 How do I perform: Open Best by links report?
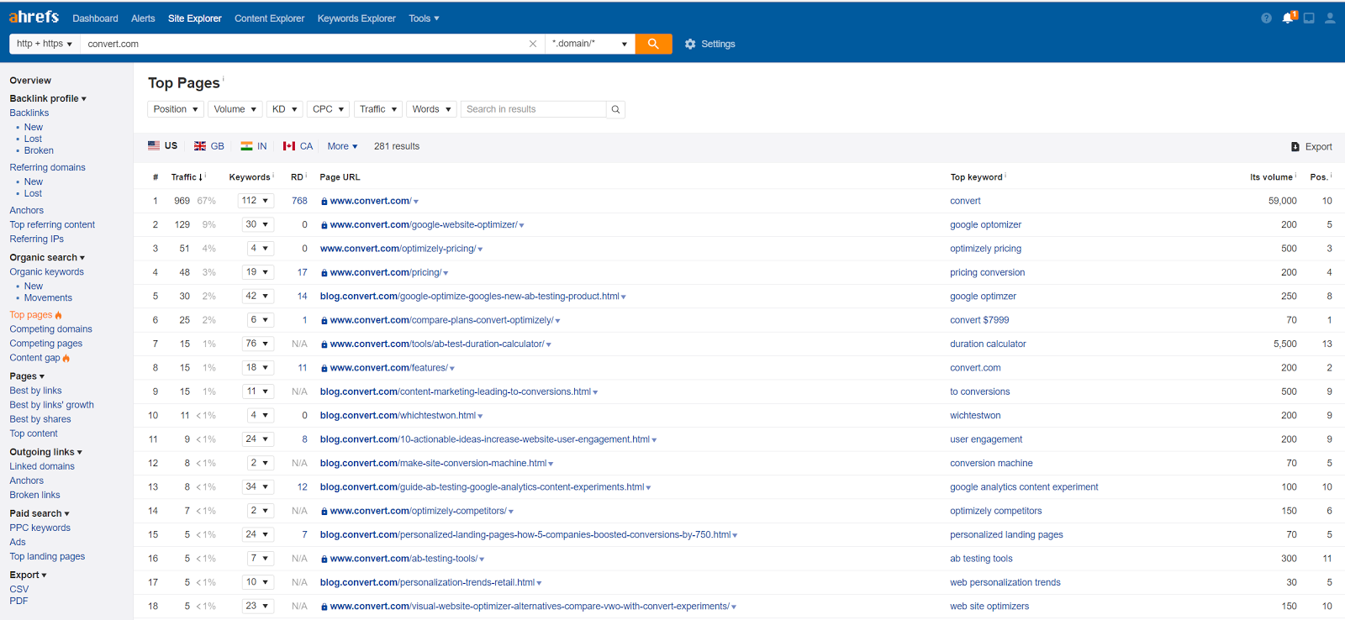pyautogui.click(x=36, y=391)
